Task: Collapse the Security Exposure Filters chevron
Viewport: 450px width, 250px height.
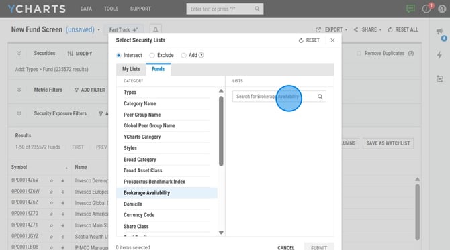Action: [x=19, y=113]
